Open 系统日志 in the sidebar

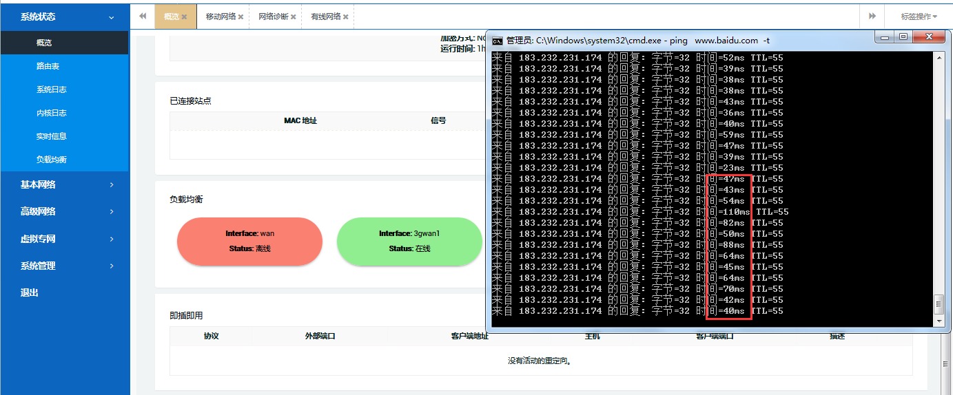click(x=51, y=89)
